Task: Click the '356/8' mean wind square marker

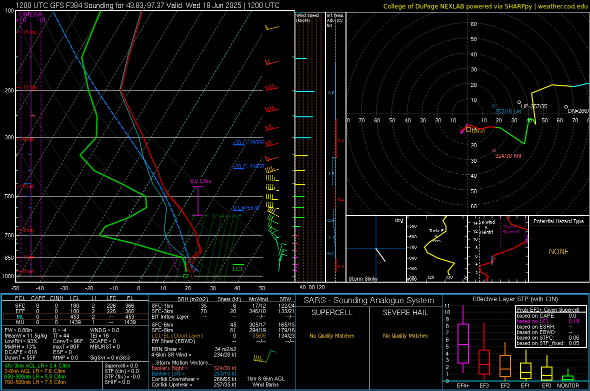Action: coord(468,130)
